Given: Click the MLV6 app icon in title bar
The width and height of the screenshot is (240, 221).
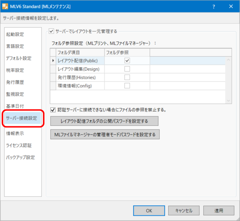Looking at the screenshot, I should [5, 6].
